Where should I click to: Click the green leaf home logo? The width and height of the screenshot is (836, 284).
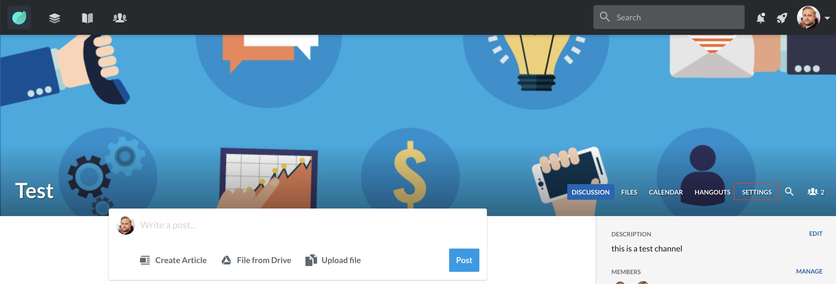pyautogui.click(x=19, y=17)
